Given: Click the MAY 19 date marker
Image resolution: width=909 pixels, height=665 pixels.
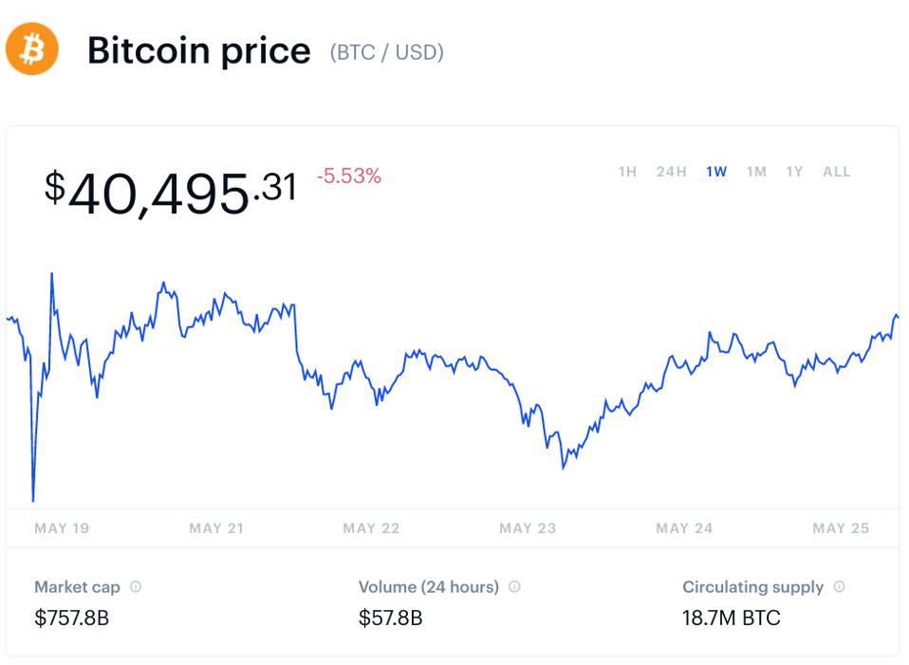Looking at the screenshot, I should coord(62,528).
